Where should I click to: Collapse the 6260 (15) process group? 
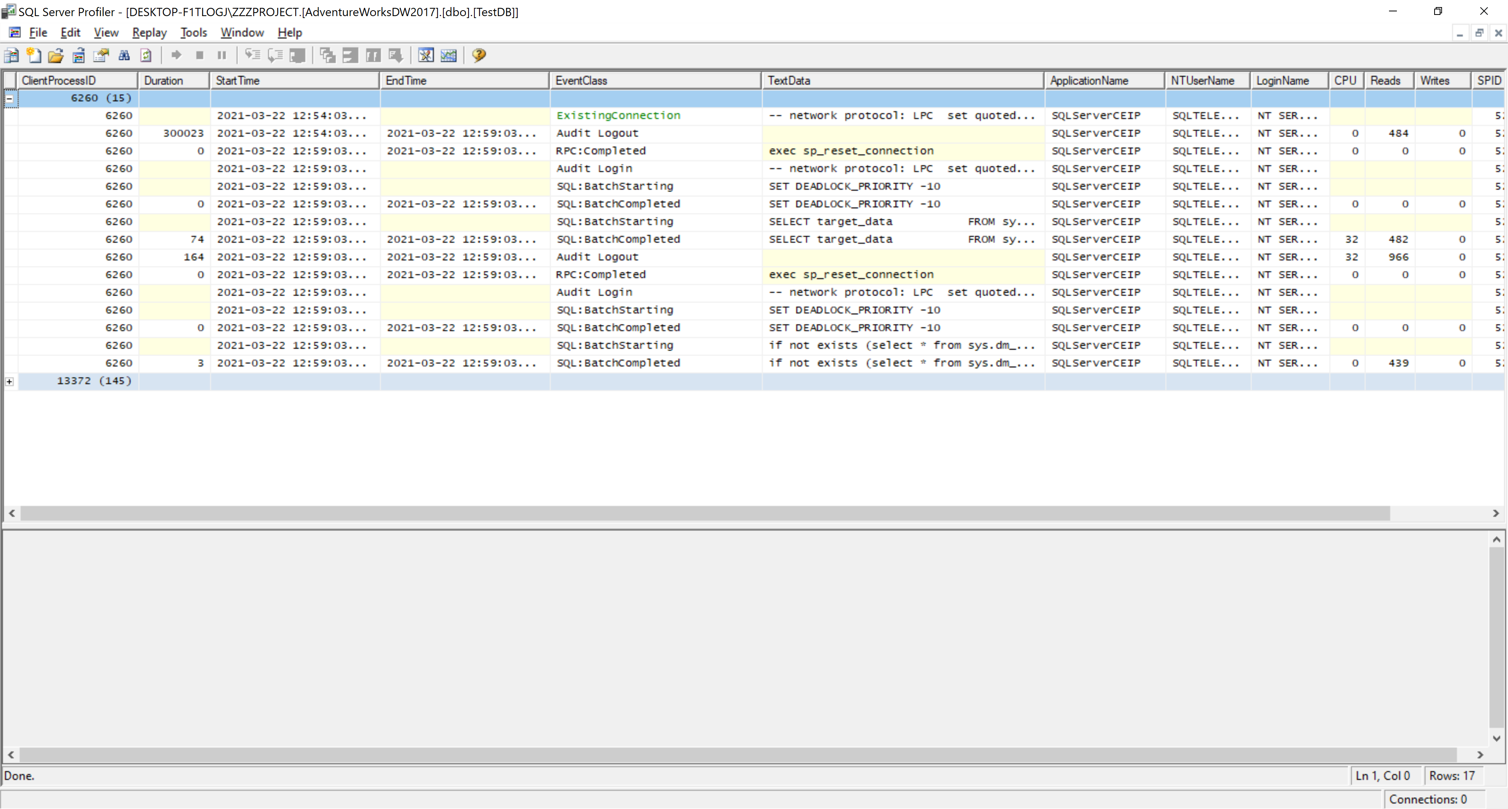coord(9,98)
